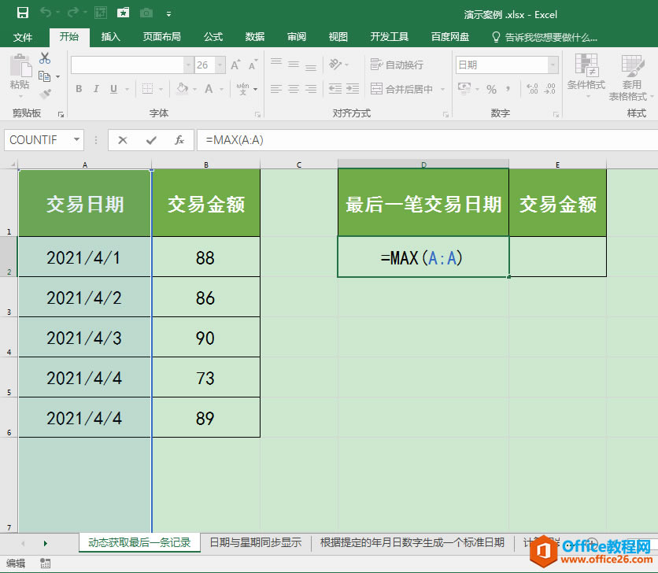Click the Insert Function fx icon

click(x=179, y=140)
